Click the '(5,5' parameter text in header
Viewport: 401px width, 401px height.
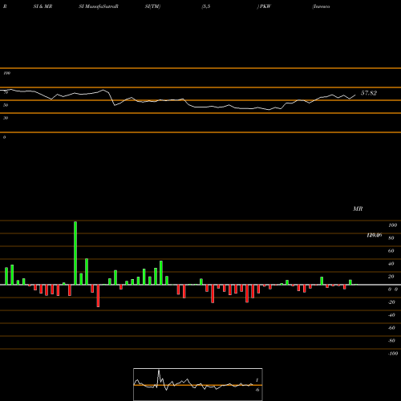pos(206,6)
